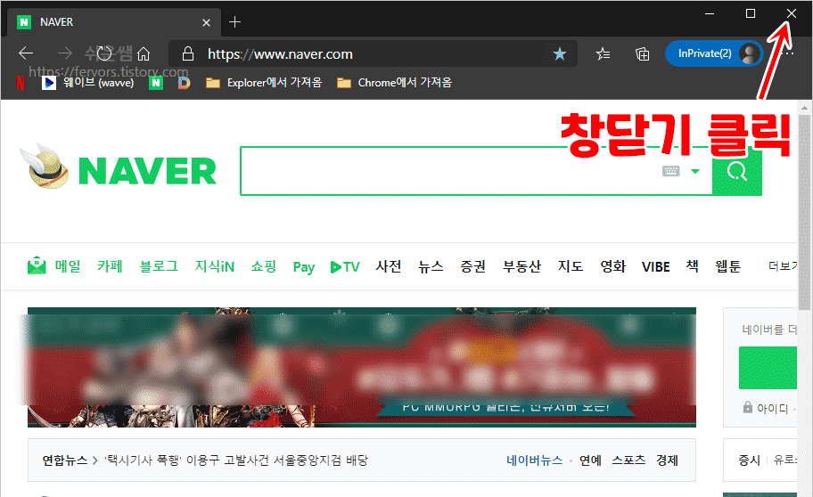The height and width of the screenshot is (497, 813).
Task: View site info via the lock icon
Action: tap(188, 53)
